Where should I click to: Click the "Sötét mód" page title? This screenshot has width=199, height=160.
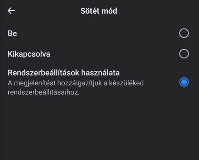click(x=99, y=11)
